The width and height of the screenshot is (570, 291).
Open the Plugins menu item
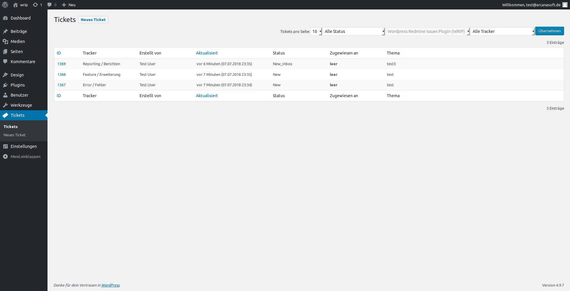(x=24, y=85)
